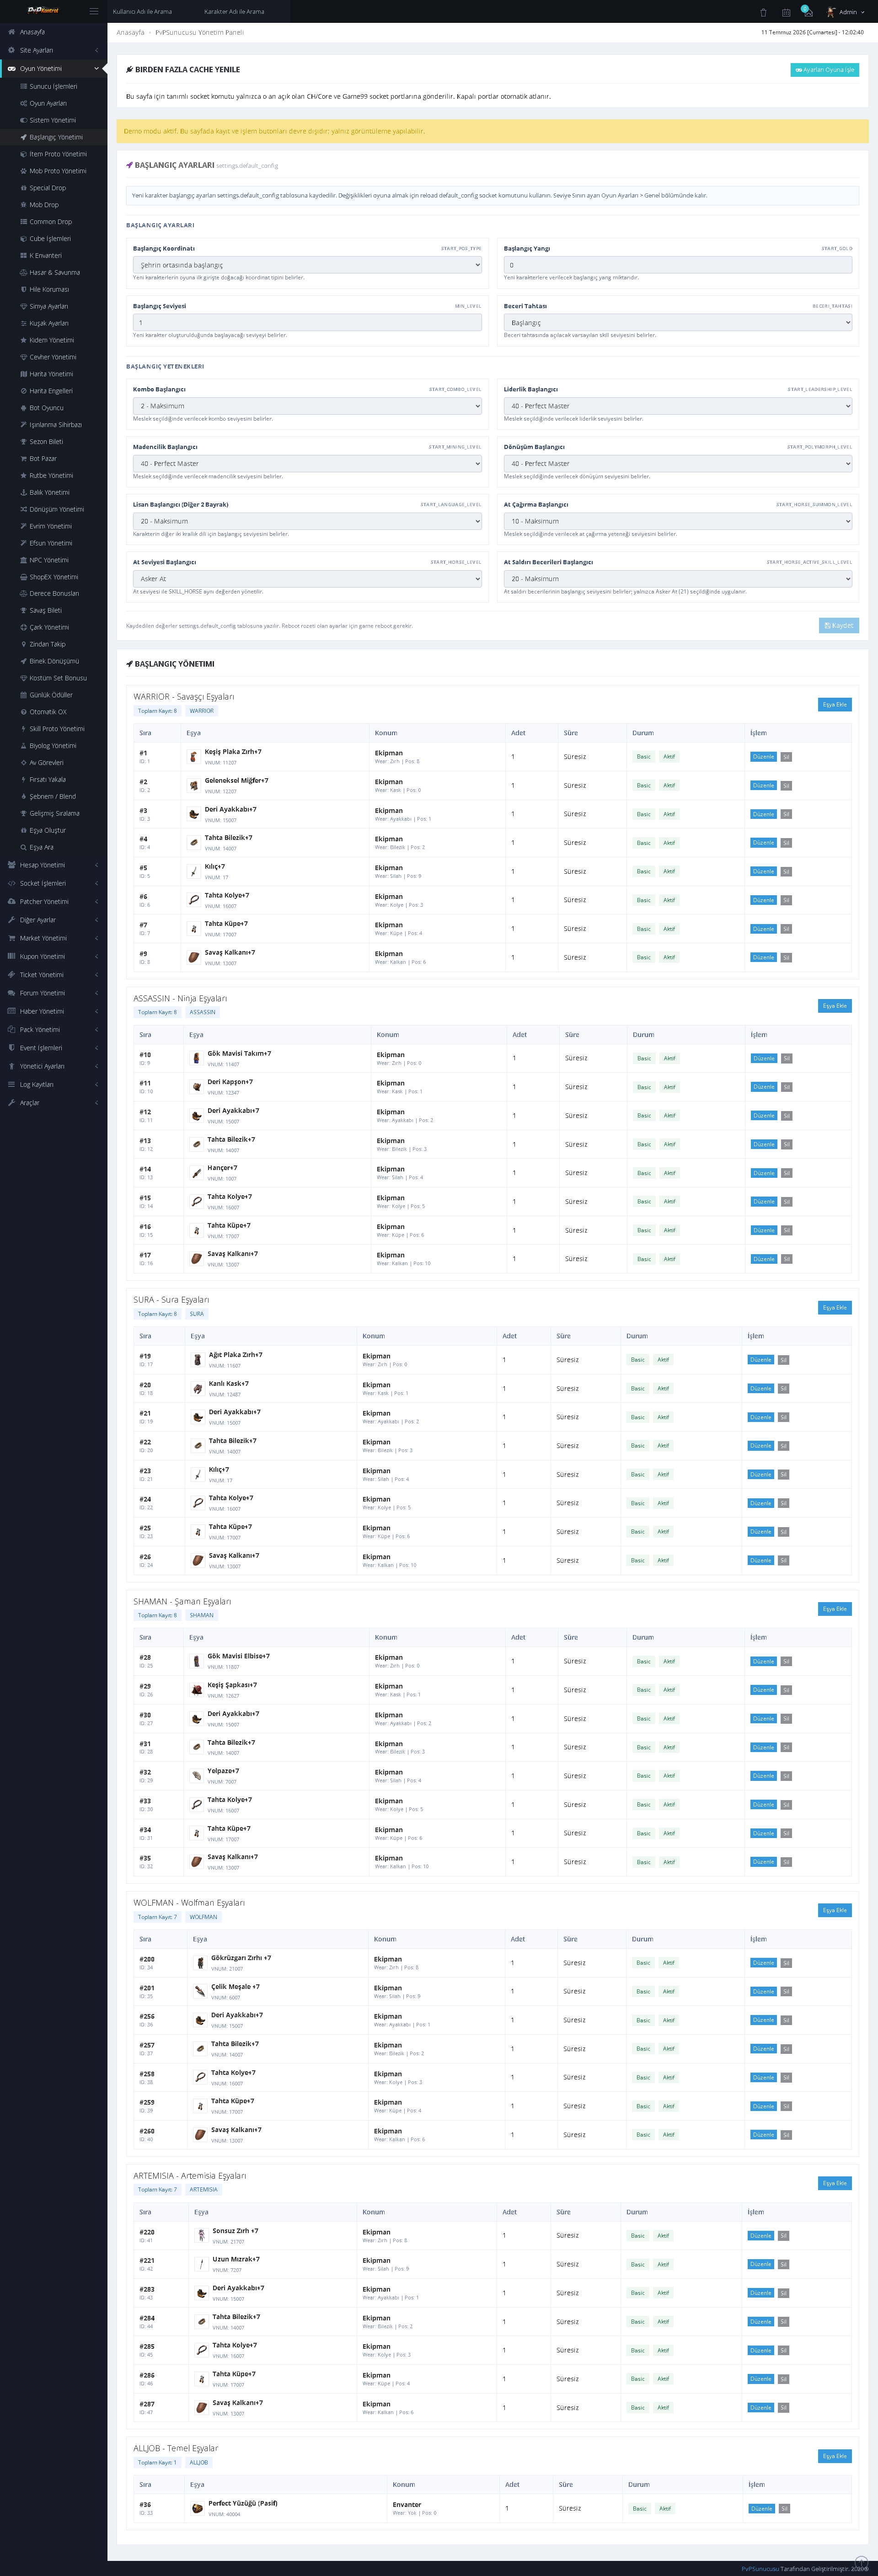Expand the Admin user menu
Viewport: 878px width, 2576px height.
tap(845, 12)
